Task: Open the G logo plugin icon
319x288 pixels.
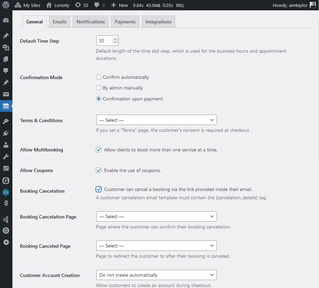Action: (6, 180)
